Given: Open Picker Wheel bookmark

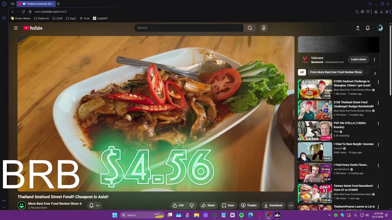Looking at the screenshot, I should tap(21, 18).
